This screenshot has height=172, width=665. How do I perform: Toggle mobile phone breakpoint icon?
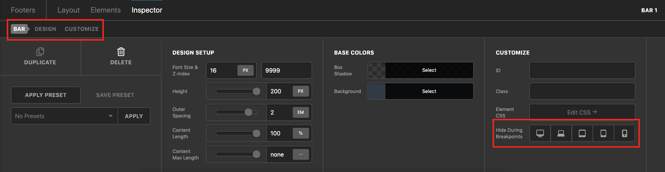coord(625,134)
